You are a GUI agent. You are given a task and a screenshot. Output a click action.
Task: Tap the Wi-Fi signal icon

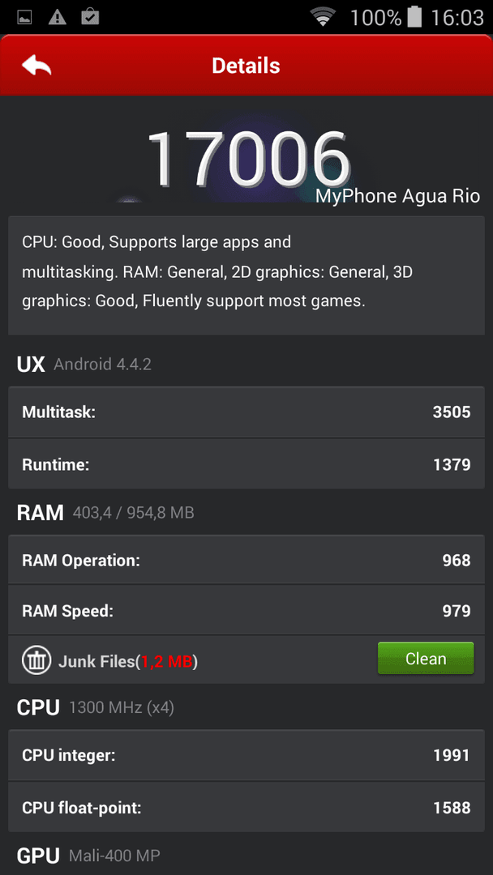tap(324, 17)
